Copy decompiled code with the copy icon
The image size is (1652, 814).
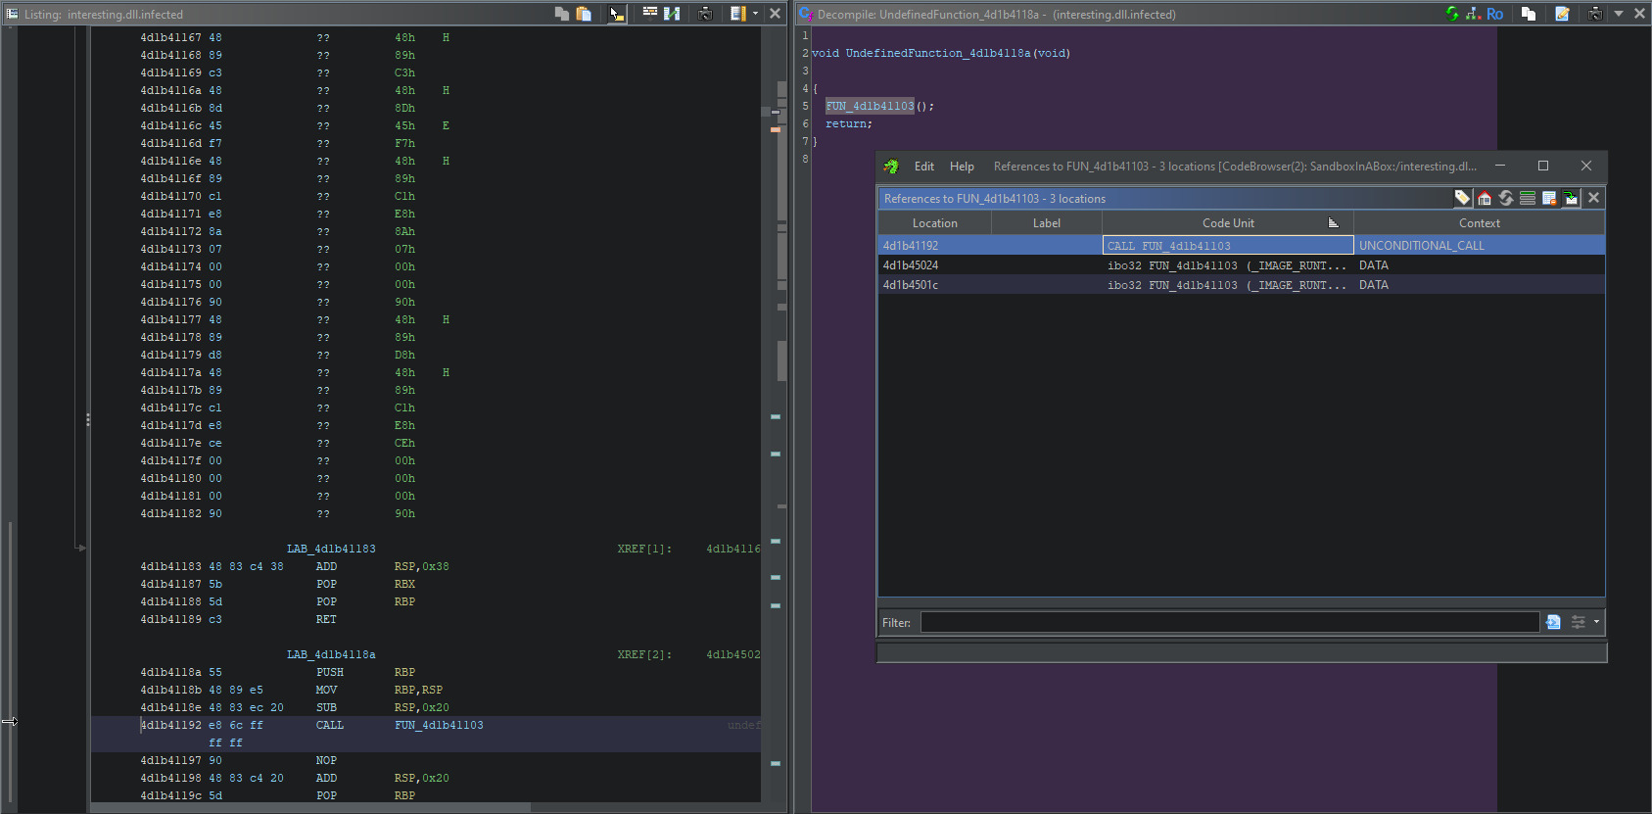click(1528, 14)
